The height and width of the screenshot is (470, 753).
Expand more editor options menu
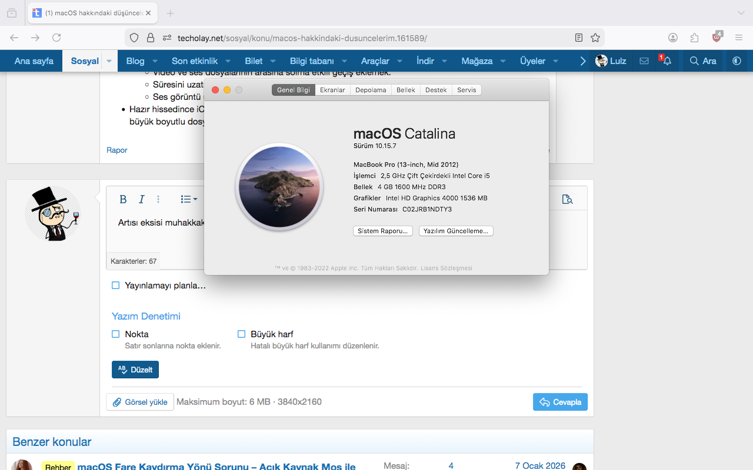point(158,199)
